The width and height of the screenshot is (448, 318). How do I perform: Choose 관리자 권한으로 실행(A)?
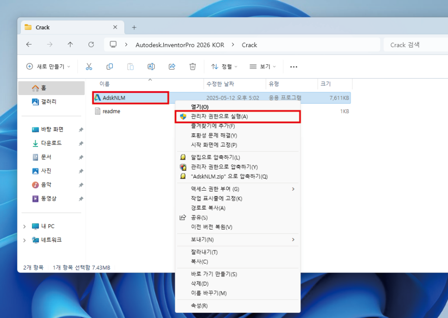(238, 116)
